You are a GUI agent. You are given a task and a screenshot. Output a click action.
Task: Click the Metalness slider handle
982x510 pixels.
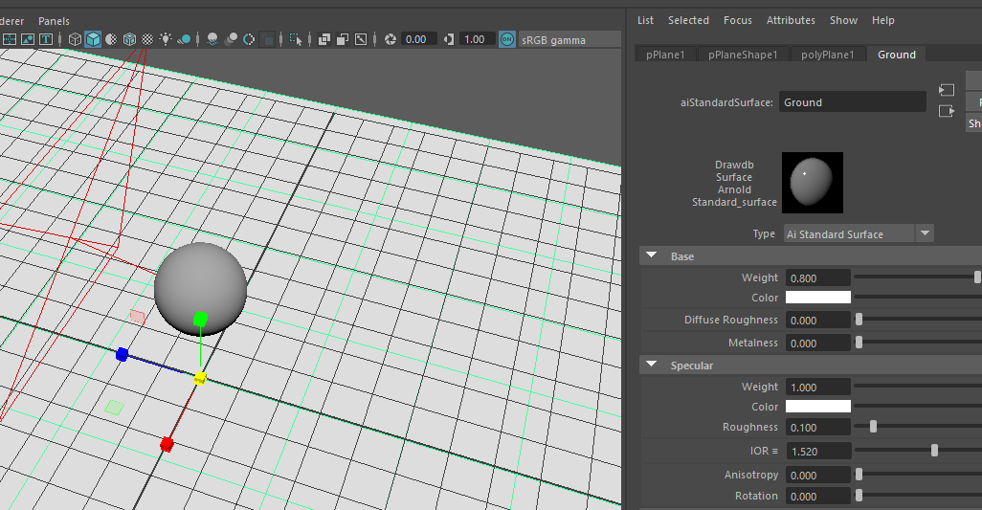pos(859,343)
